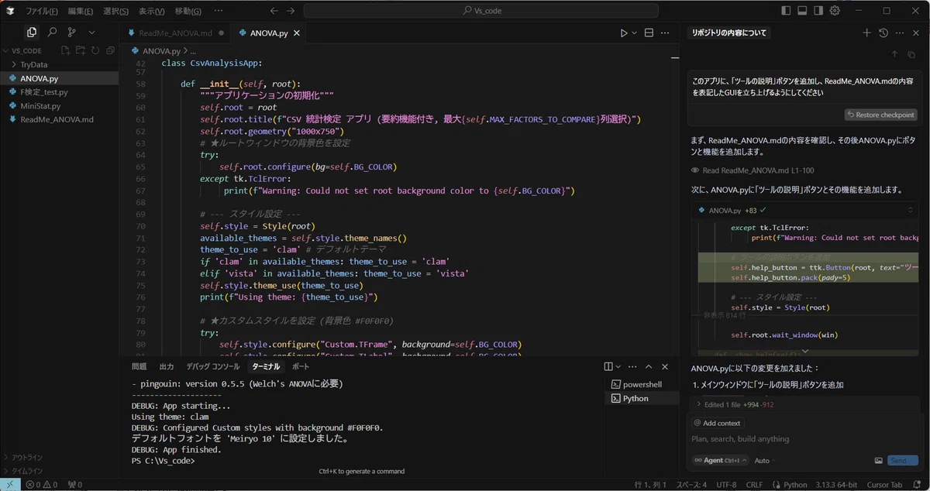This screenshot has height=491, width=930.
Task: Click the New File icon in explorer
Action: (66, 50)
